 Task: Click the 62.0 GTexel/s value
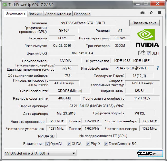[x=142, y=83]
